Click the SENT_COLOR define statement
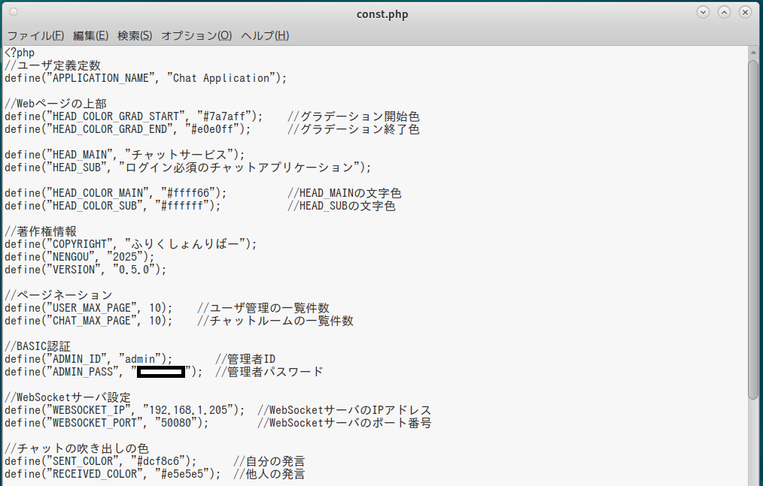763x486 pixels. (101, 461)
